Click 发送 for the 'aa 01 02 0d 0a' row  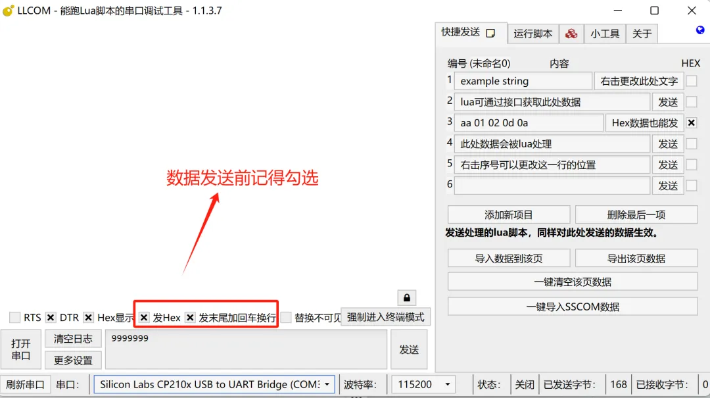[x=645, y=122]
